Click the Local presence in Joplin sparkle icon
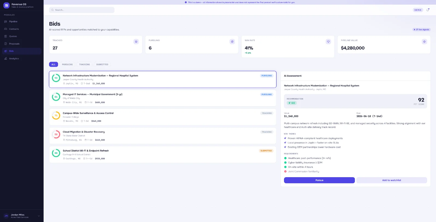Screen dimensions: 436x222 285,143
